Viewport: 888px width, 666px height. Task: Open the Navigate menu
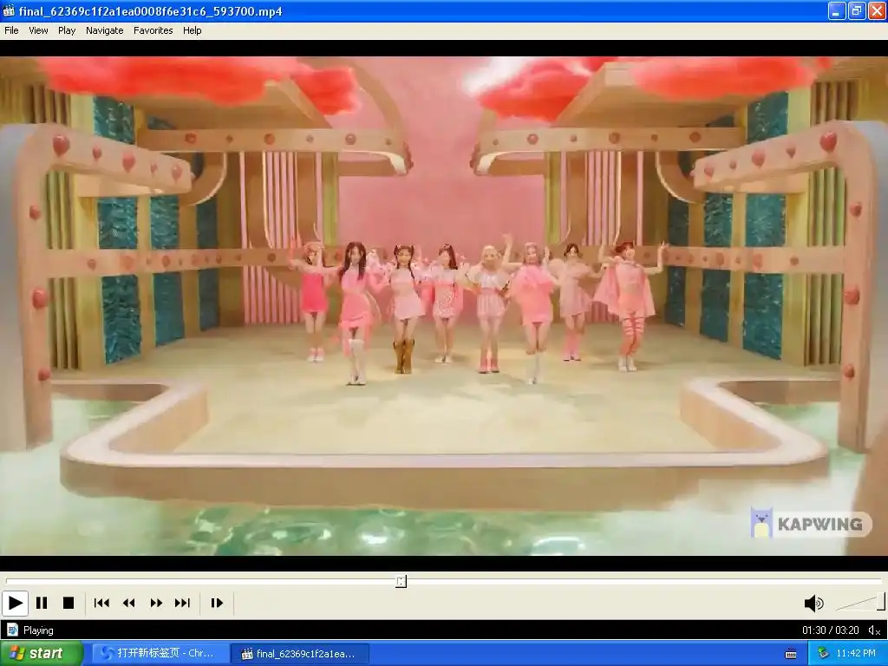point(105,30)
